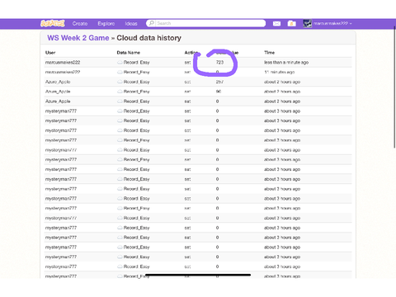
Task: Click the page vertical scrollbar
Action: coord(394,88)
